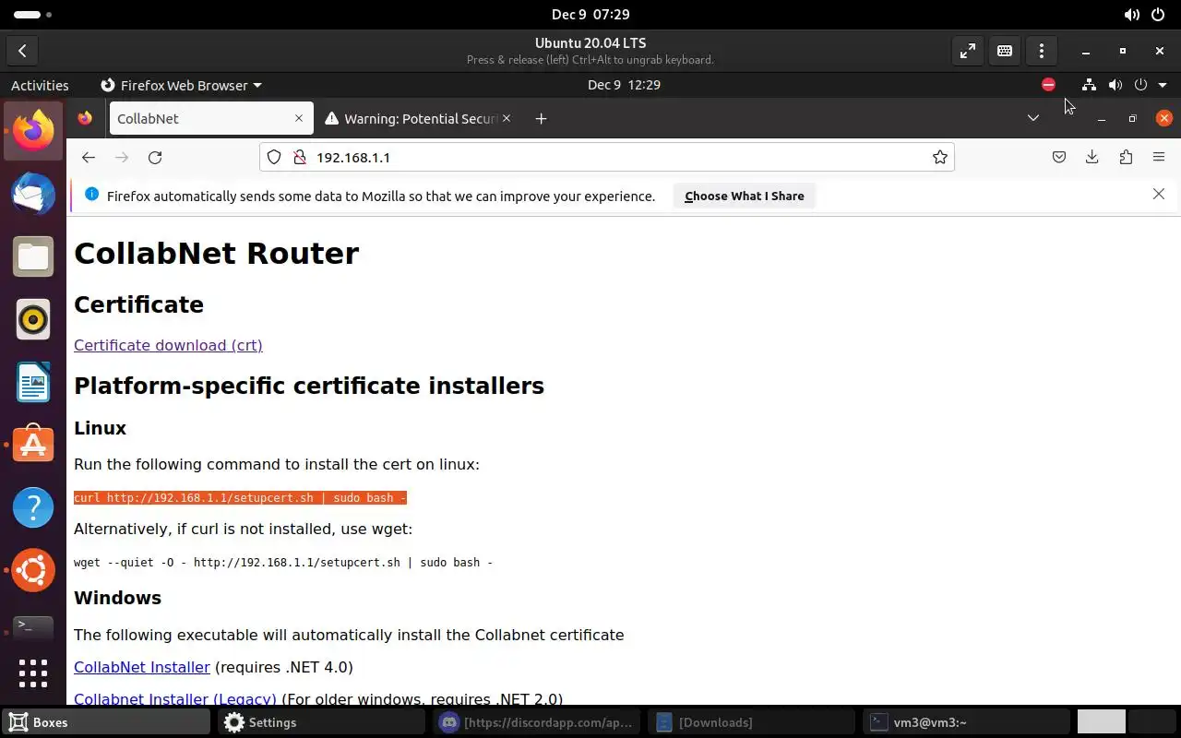Switch to Boxes in taskbar
This screenshot has height=738, width=1181.
pyautogui.click(x=107, y=722)
